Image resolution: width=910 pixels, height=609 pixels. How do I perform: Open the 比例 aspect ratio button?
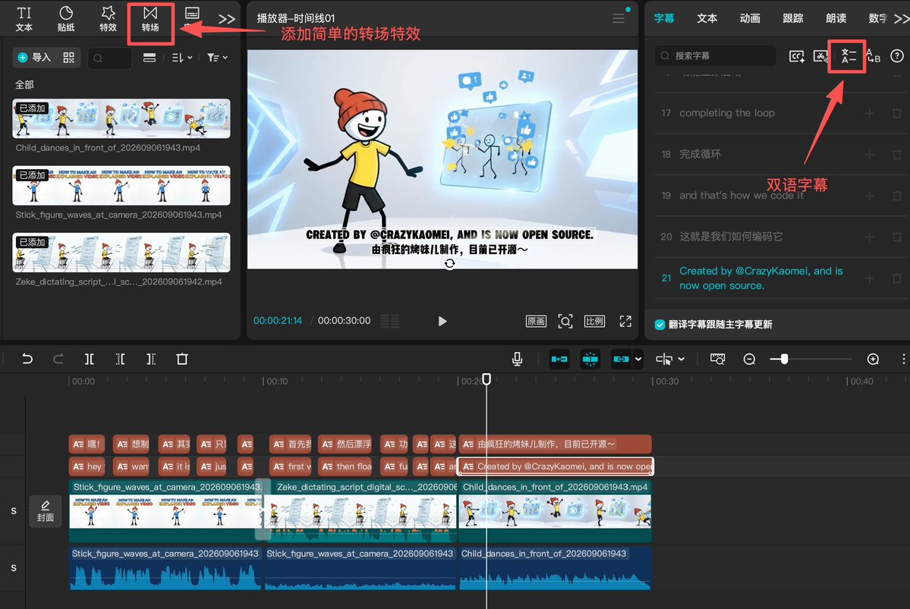coord(594,322)
